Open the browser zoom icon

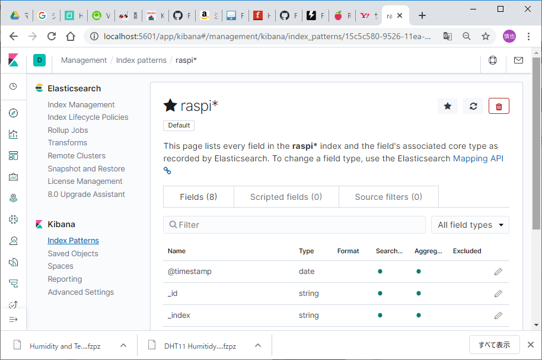click(x=467, y=36)
